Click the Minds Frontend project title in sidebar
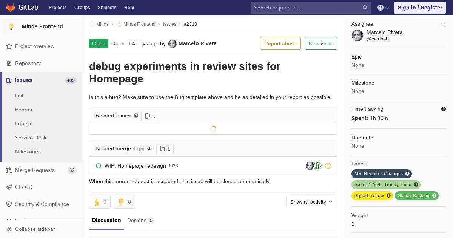Image resolution: width=453 pixels, height=238 pixels. pos(42,26)
